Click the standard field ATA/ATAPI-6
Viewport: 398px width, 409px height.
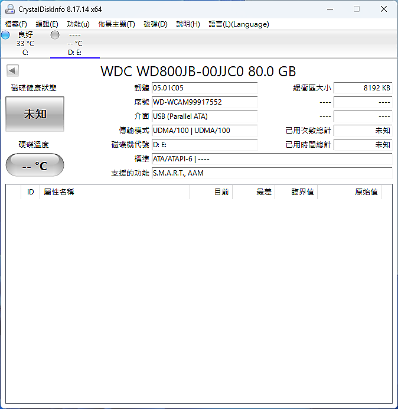pyautogui.click(x=272, y=159)
